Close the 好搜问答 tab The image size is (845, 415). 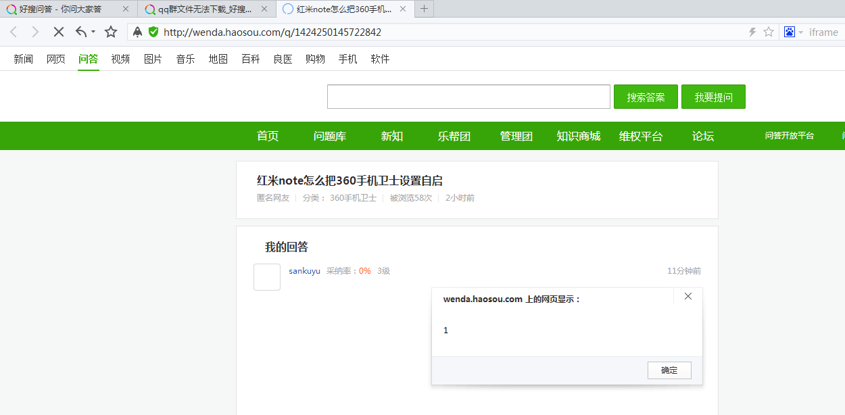point(125,9)
